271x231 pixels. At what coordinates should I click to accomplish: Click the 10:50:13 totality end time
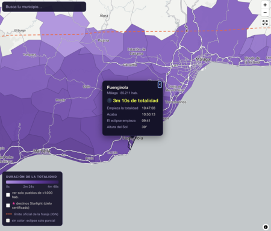(x=149, y=114)
